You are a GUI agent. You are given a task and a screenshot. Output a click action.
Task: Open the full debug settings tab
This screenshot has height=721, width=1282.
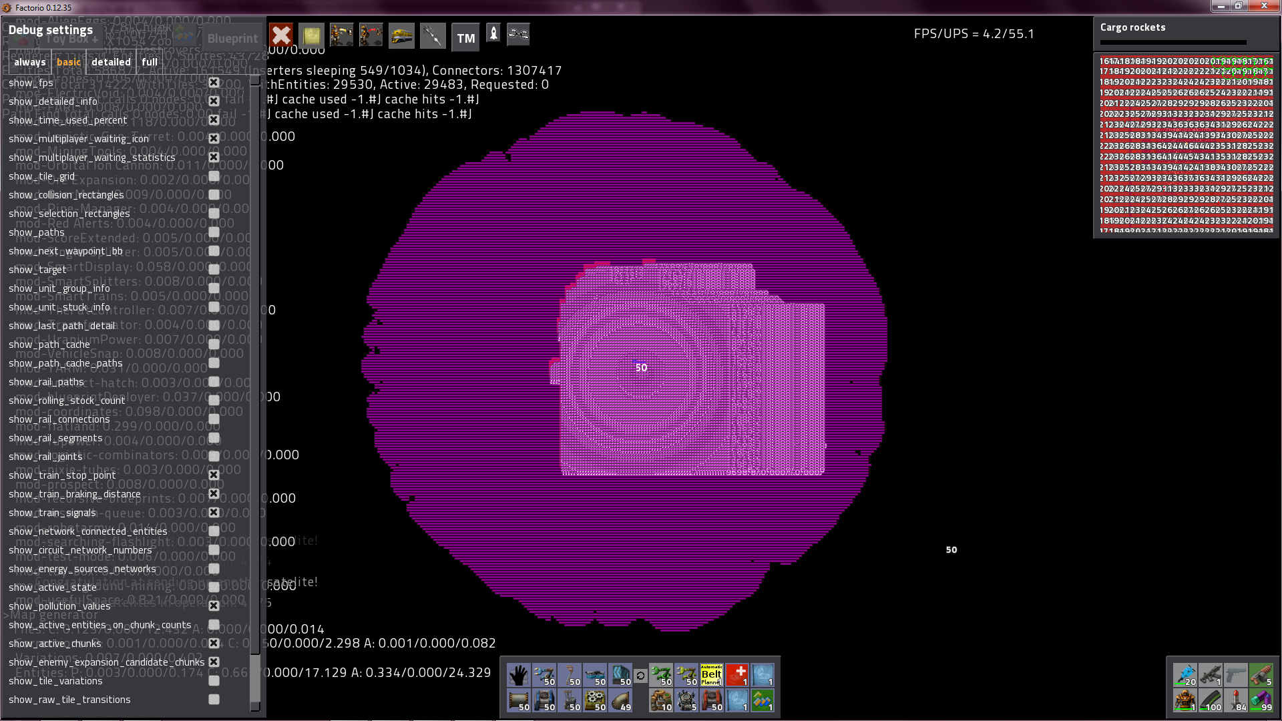click(x=150, y=62)
